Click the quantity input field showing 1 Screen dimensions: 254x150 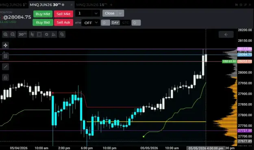point(84,13)
